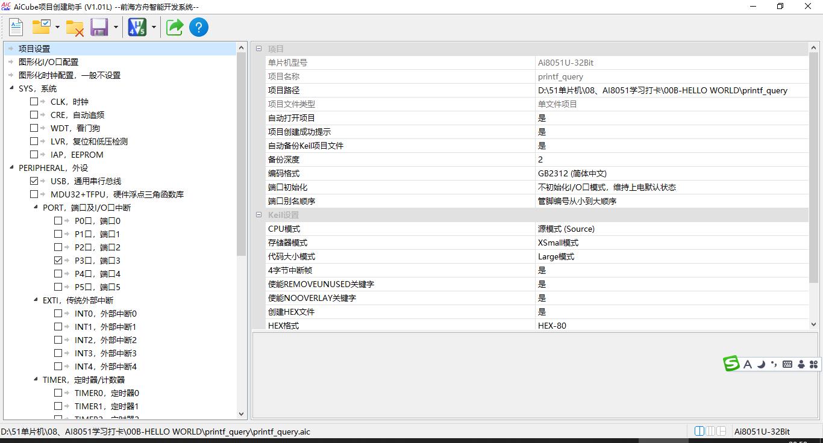Enable the WDT 看门狗 checkbox

(34, 128)
